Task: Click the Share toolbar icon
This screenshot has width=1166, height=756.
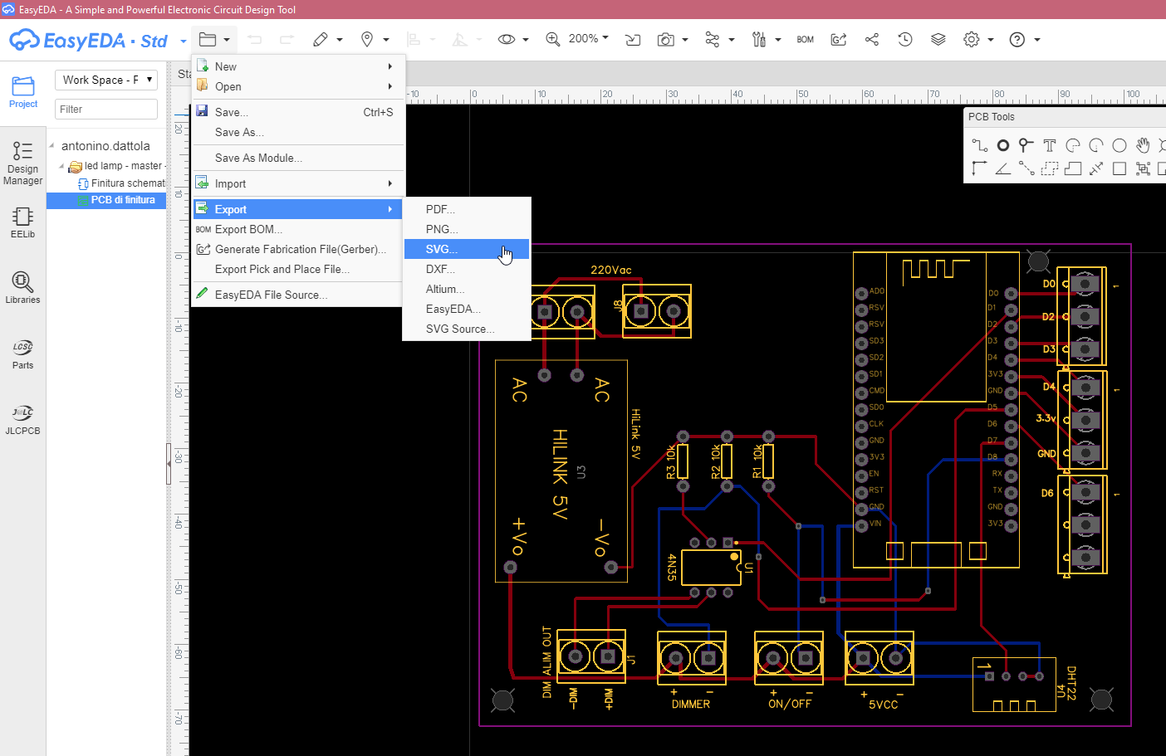Action: tap(872, 39)
